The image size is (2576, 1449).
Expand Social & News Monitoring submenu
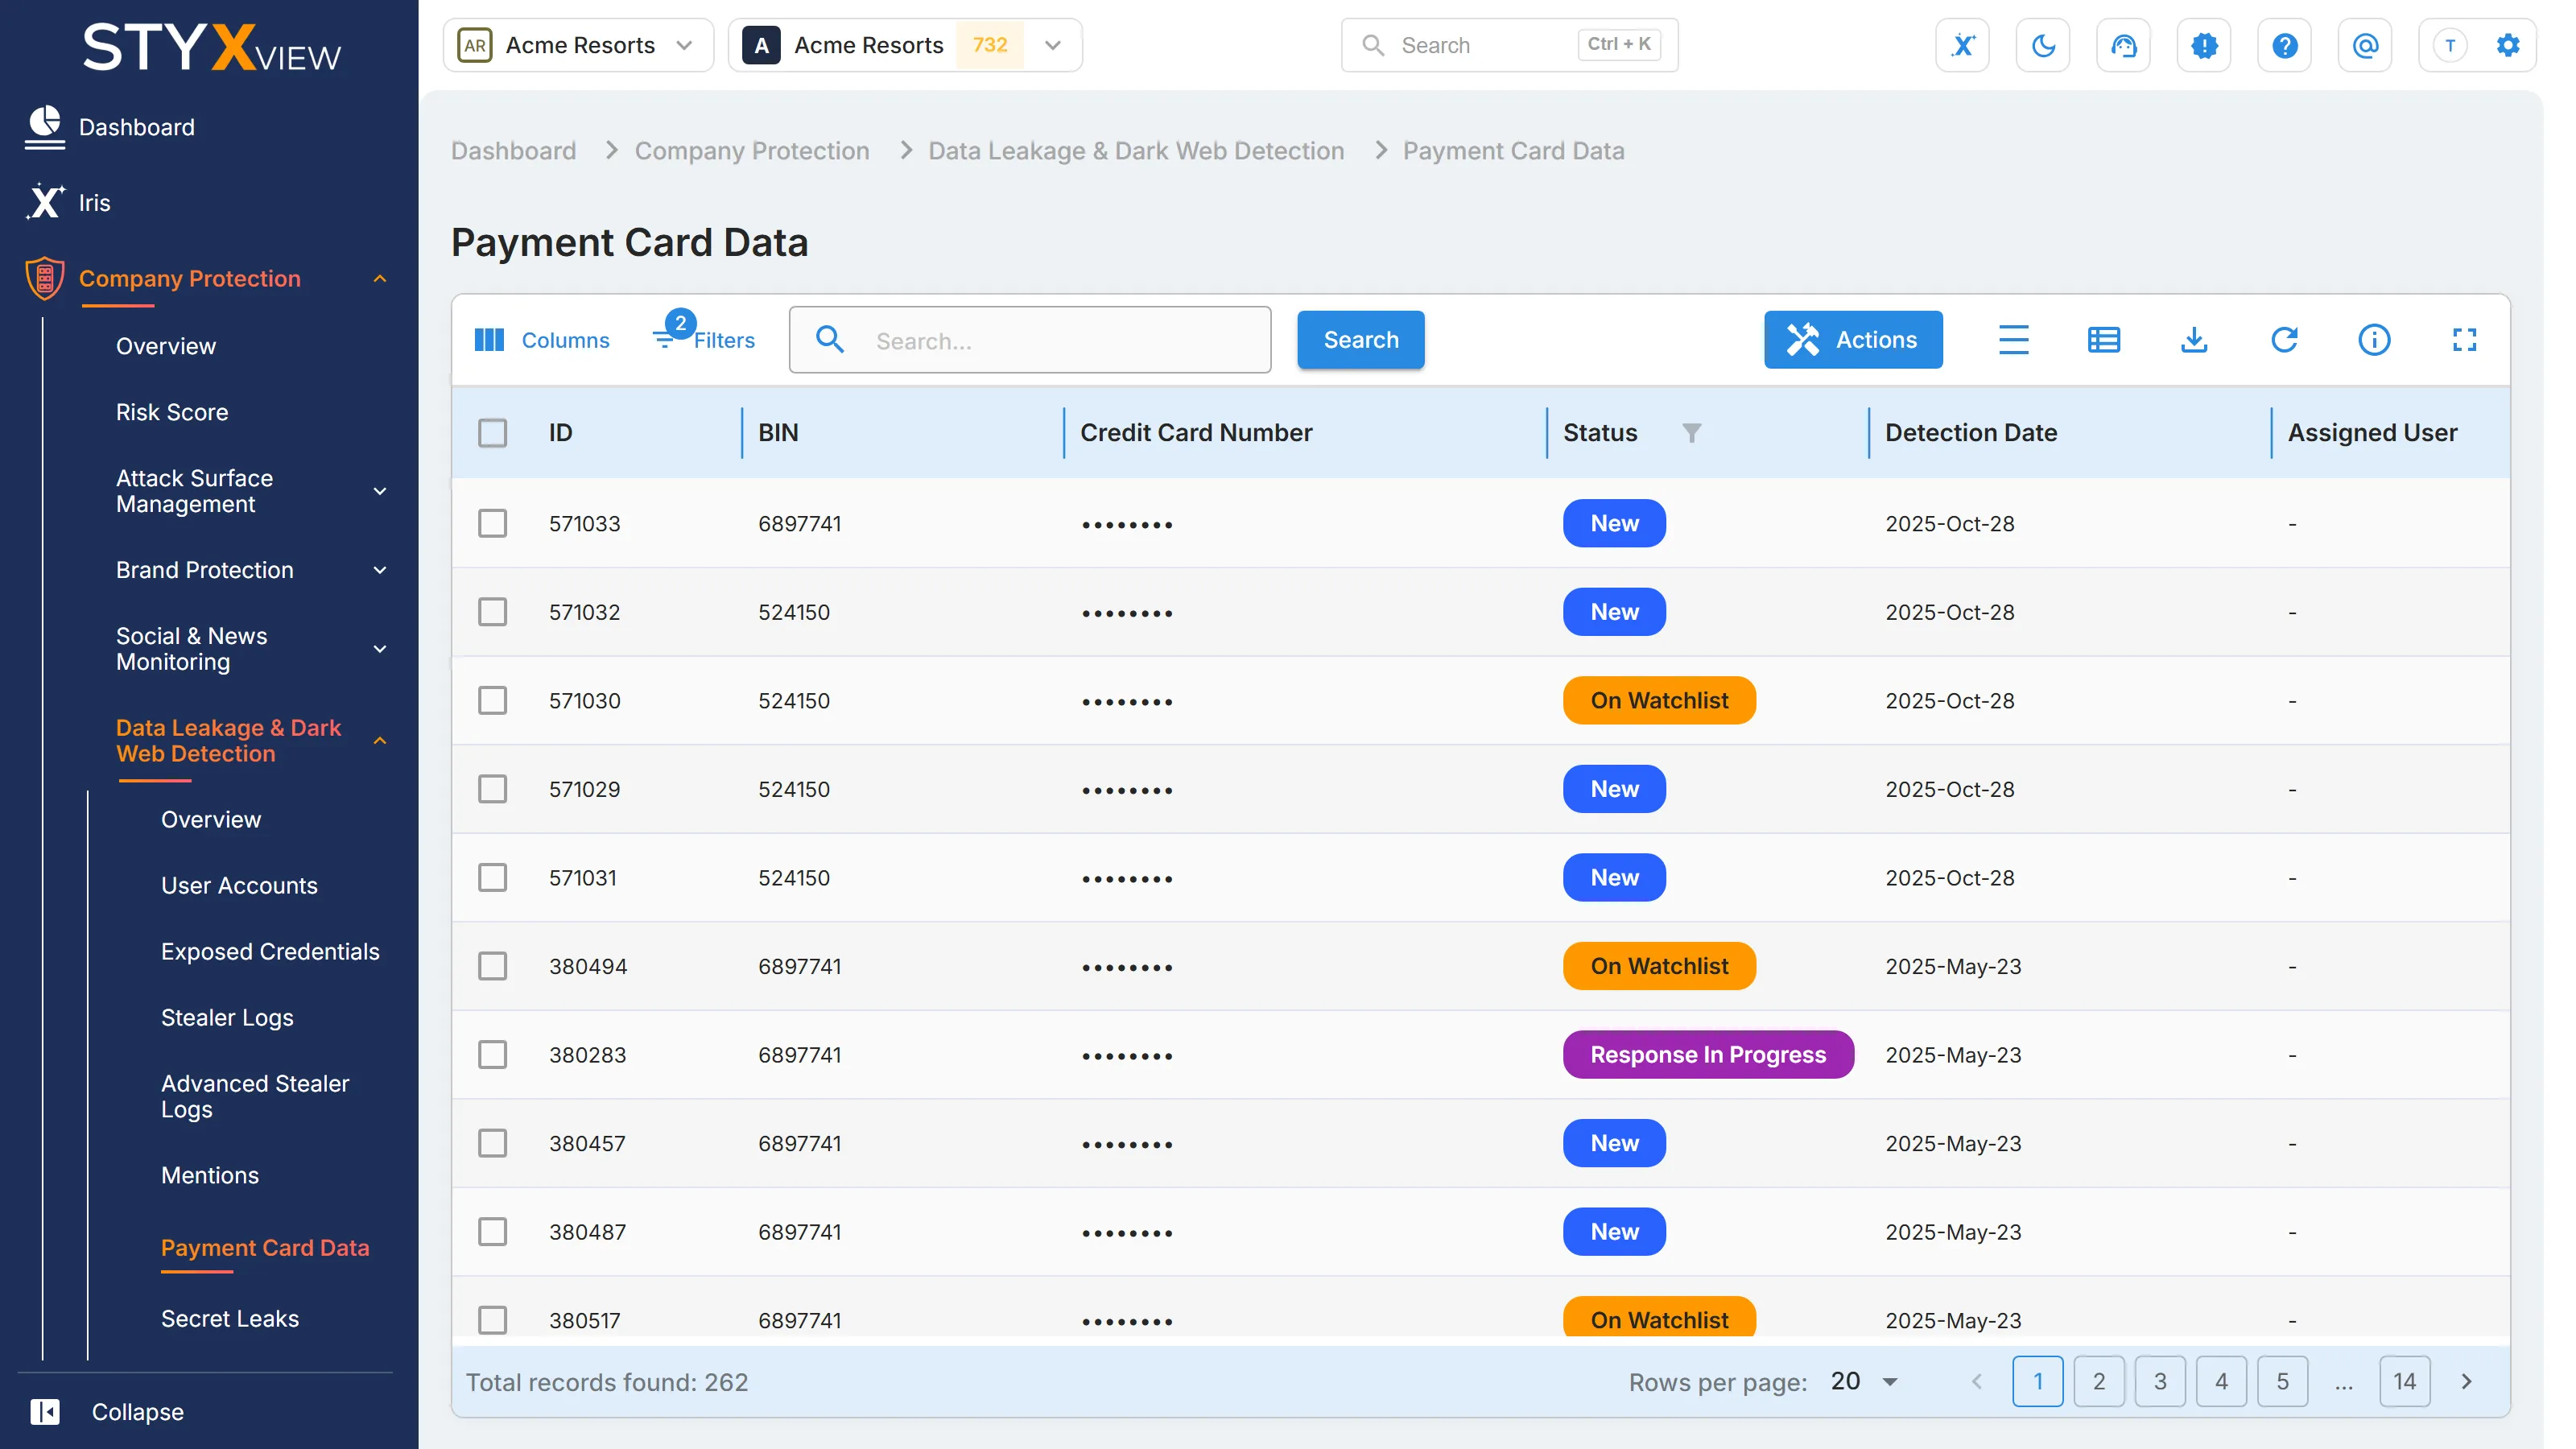coord(379,649)
